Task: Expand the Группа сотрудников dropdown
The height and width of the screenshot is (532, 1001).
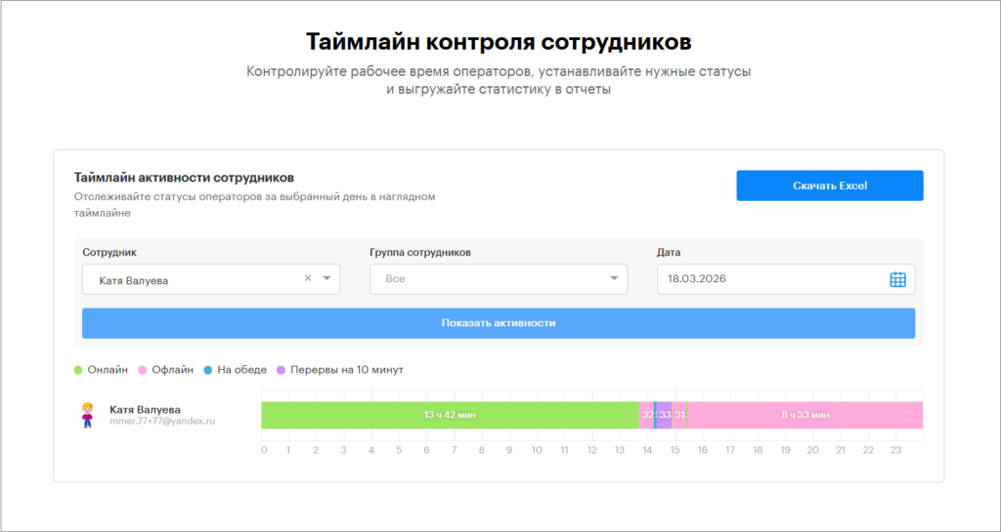Action: [614, 279]
